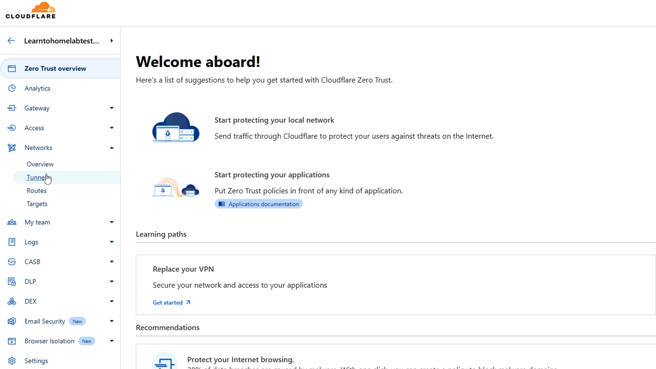This screenshot has width=656, height=369.
Task: Open the Zero Trust overview page
Action: click(55, 68)
